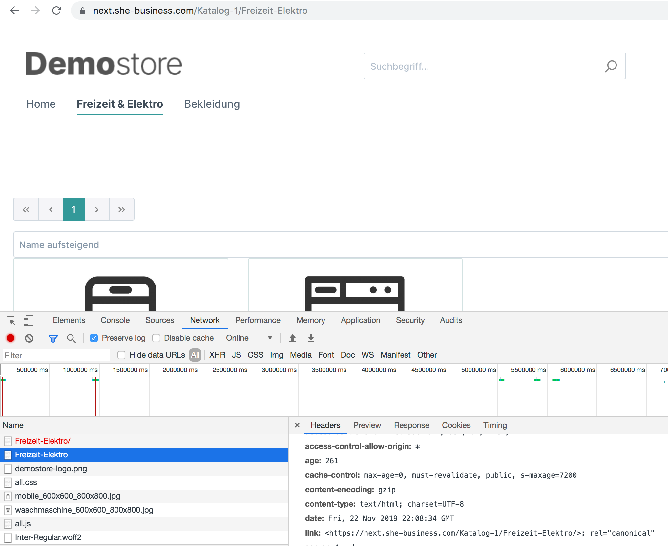This screenshot has height=546, width=668.
Task: Click Import HAR upload arrow icon
Action: [293, 338]
